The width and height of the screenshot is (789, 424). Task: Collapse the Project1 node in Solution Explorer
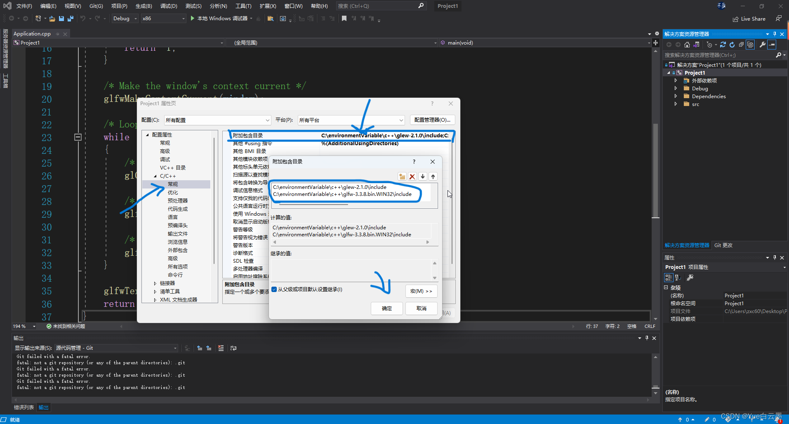(x=669, y=73)
